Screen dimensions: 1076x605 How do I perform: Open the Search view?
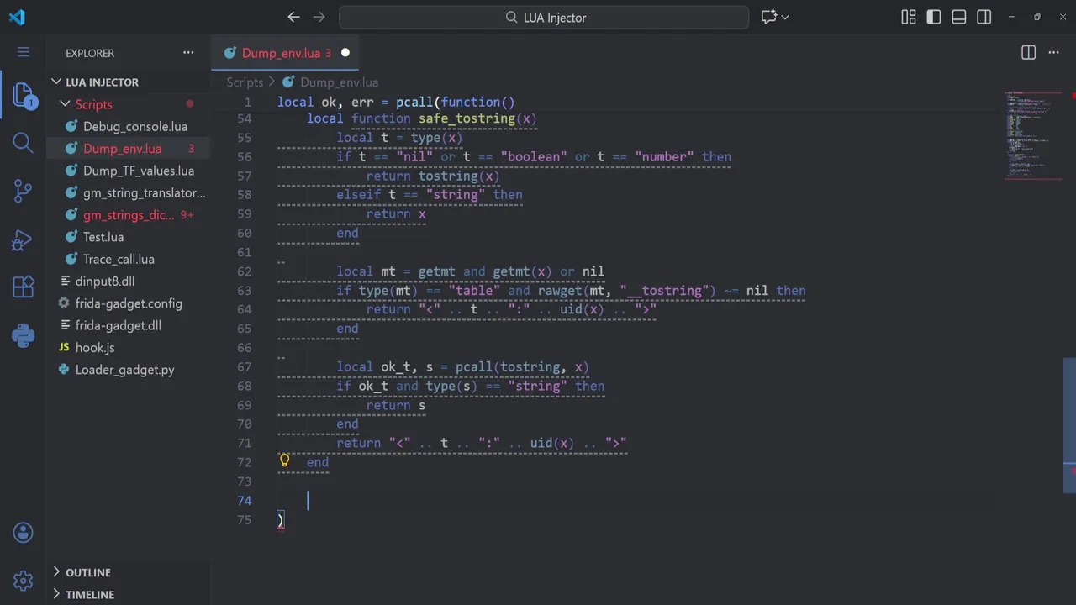point(24,143)
